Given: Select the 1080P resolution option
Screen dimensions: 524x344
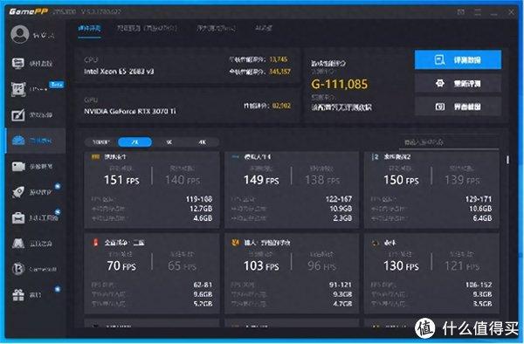Looking at the screenshot, I should (x=101, y=142).
